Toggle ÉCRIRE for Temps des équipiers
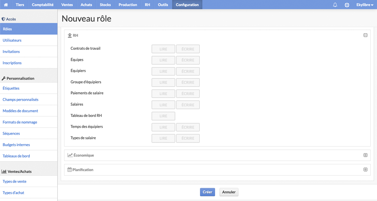Screen dimensions: 377x201 [x=188, y=127]
